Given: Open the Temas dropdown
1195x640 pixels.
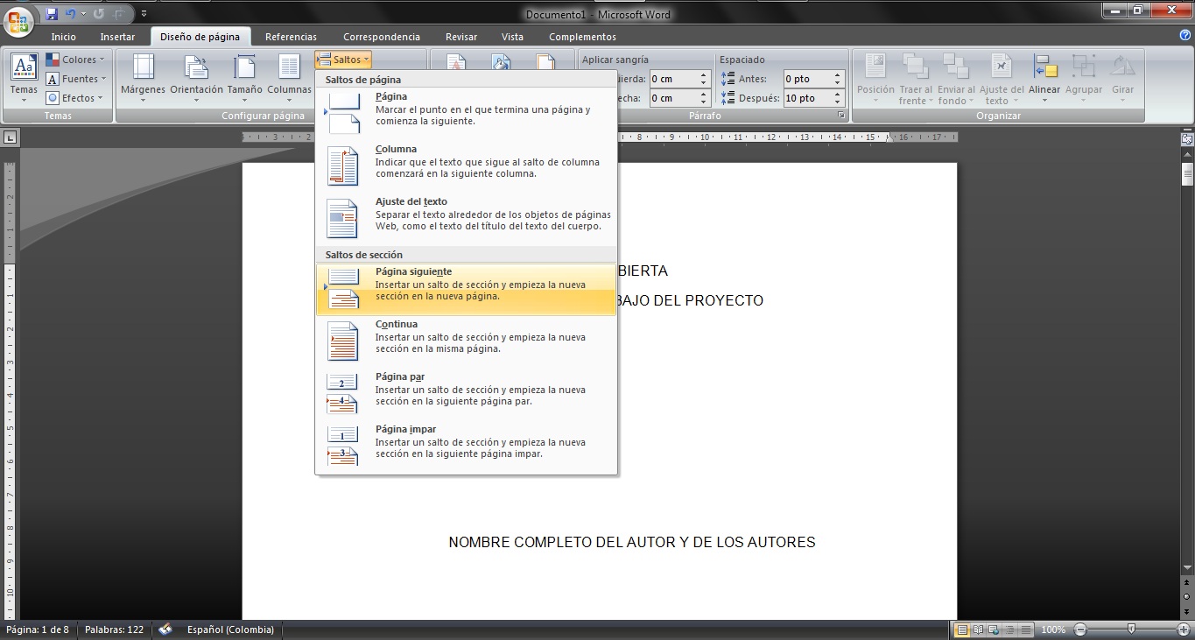Looking at the screenshot, I should [x=23, y=78].
